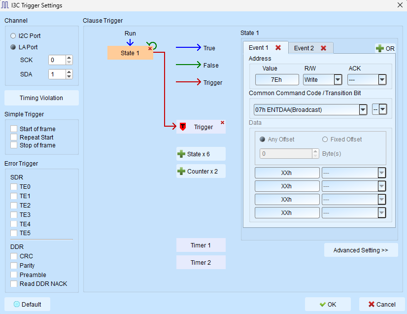Confirm settings with the OK button
Viewport: 407px width, 314px height.
328,304
